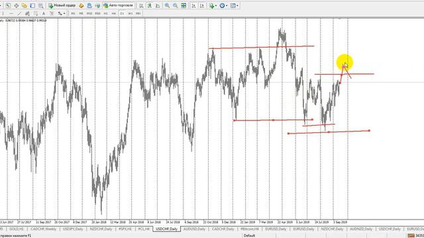Toggle chart shift icon
The image size is (424, 238).
201,5
